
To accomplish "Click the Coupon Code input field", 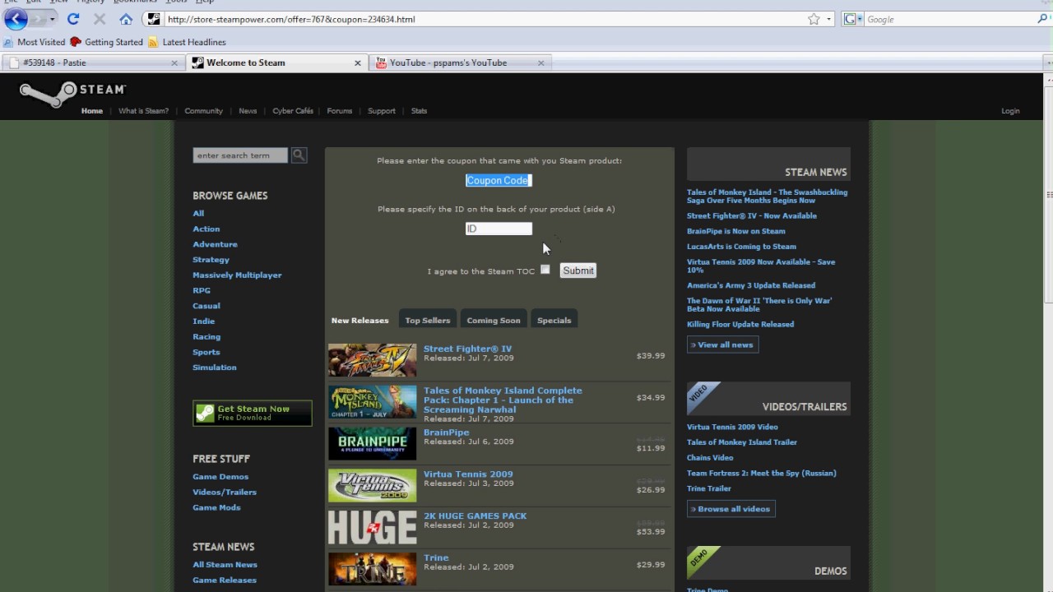I will [499, 180].
